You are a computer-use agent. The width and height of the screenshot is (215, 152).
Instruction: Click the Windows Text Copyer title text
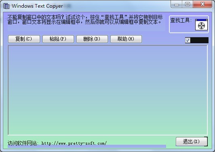(37, 6)
